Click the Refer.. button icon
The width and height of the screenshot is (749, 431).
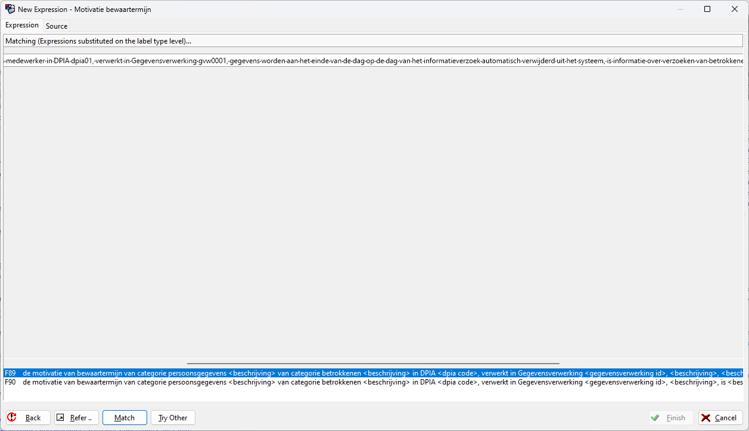[x=61, y=418]
